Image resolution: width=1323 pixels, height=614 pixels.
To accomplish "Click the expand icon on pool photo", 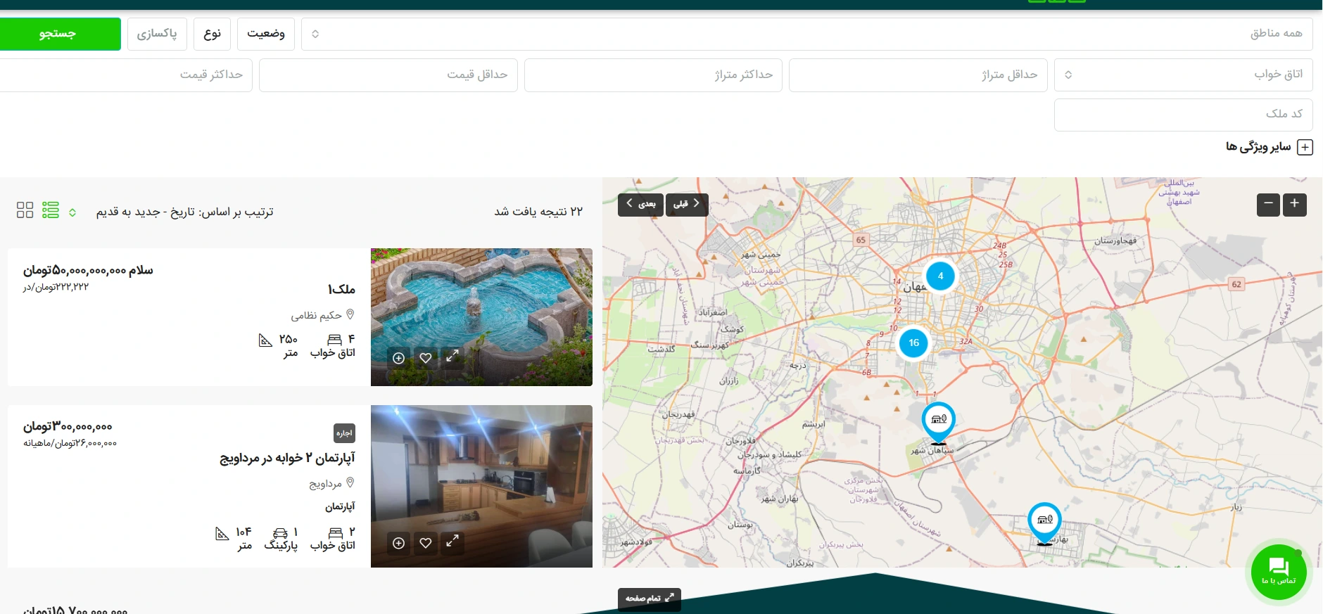I will click(x=452, y=357).
